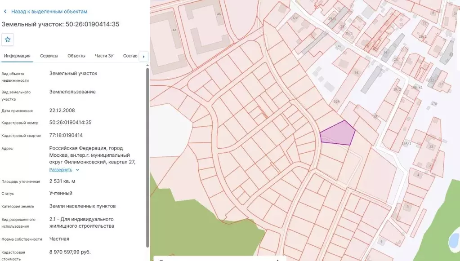Select the highlighted purple land parcel
This screenshot has width=460, height=261.
click(338, 133)
